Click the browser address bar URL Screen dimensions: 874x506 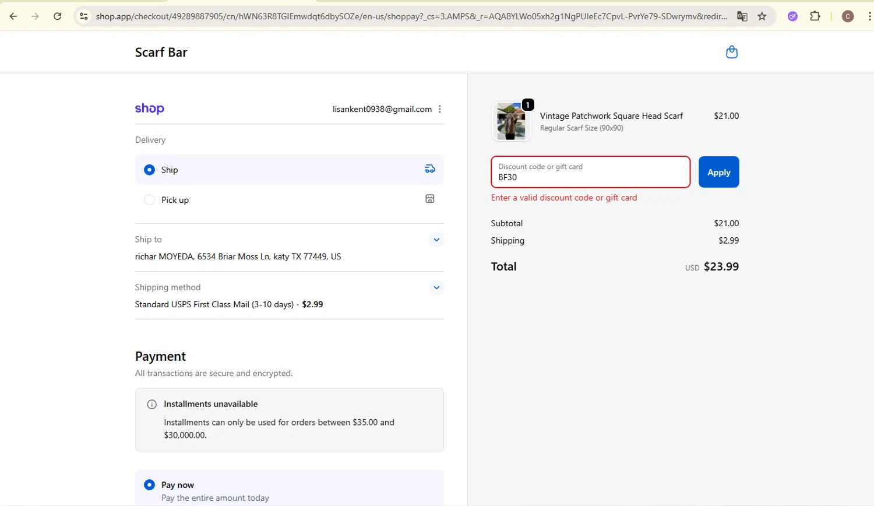tap(411, 16)
